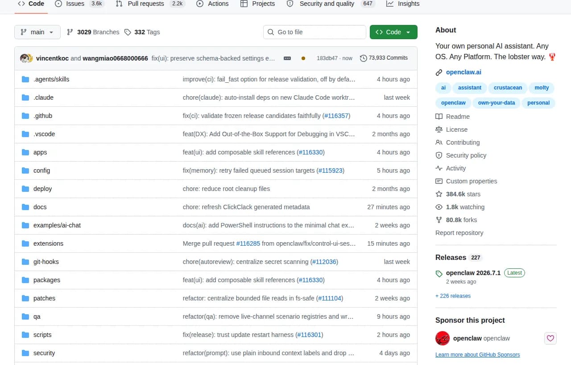Open commit hash 183db47
The height and width of the screenshot is (365, 571).
(327, 58)
